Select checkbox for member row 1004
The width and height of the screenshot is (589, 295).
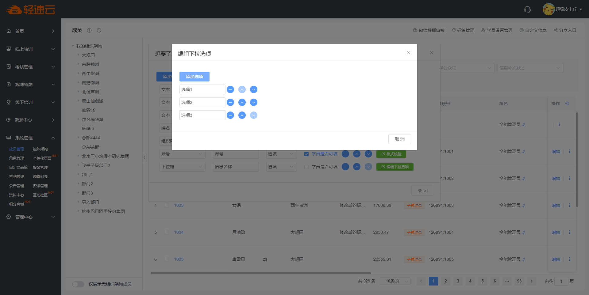pos(167,232)
